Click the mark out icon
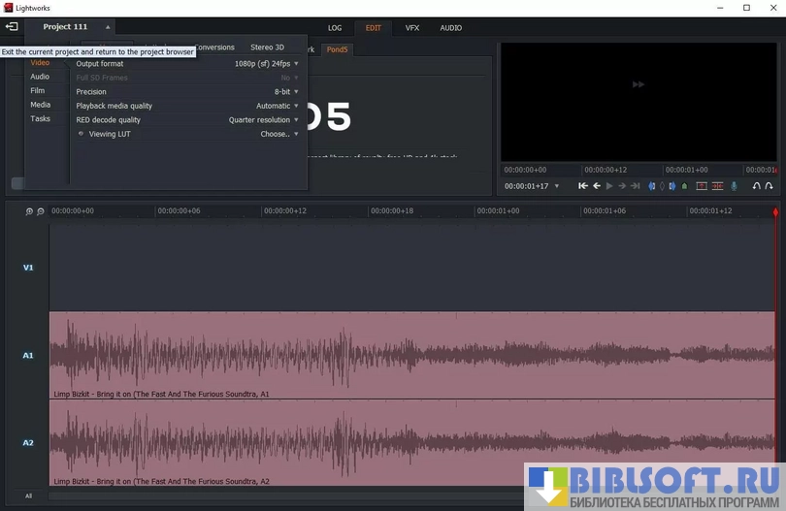 pos(673,186)
